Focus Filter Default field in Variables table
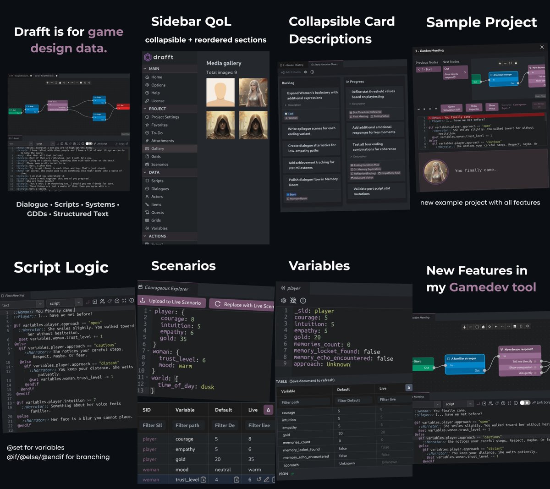The image size is (550, 489). tap(354, 400)
